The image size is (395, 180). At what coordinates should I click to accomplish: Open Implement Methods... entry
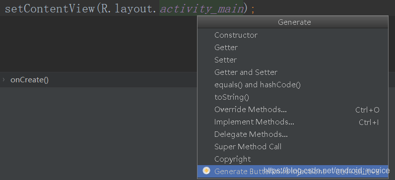click(x=292, y=122)
